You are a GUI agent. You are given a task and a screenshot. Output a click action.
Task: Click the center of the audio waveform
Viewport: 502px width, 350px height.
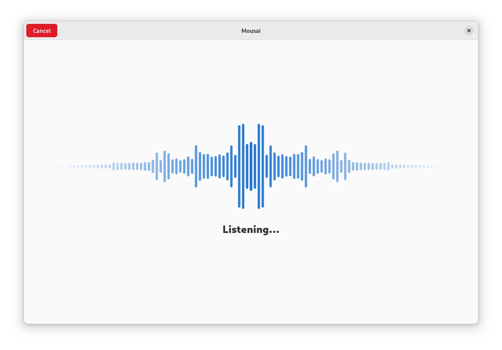(251, 166)
